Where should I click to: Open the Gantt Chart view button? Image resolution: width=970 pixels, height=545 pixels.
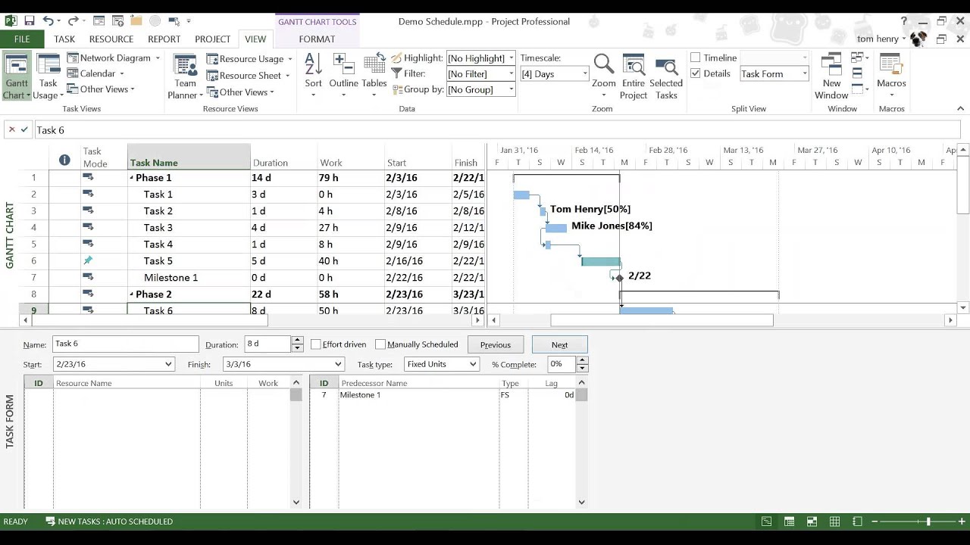tap(16, 76)
